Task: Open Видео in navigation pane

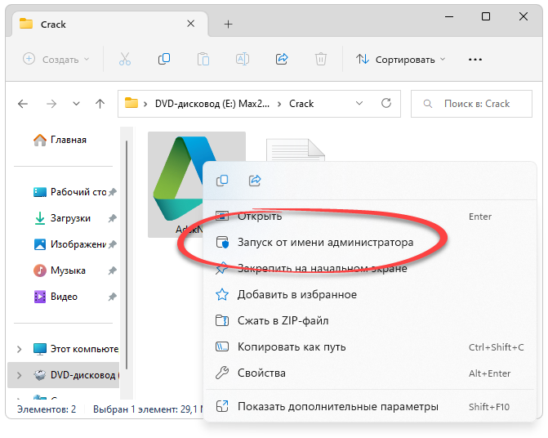Action: [x=56, y=297]
